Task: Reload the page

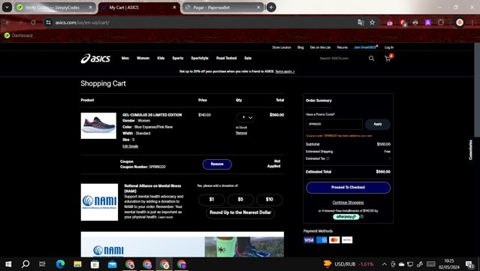Action: pyautogui.click(x=33, y=23)
